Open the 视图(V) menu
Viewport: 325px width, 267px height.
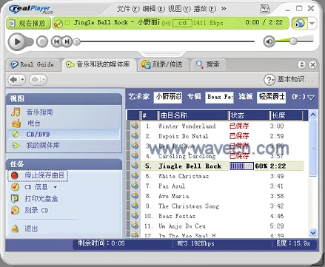point(179,9)
